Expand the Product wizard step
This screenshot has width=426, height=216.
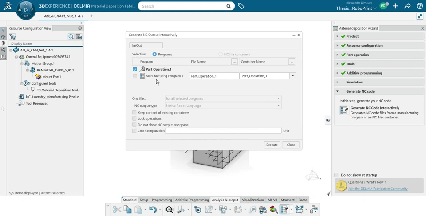pyautogui.click(x=337, y=36)
